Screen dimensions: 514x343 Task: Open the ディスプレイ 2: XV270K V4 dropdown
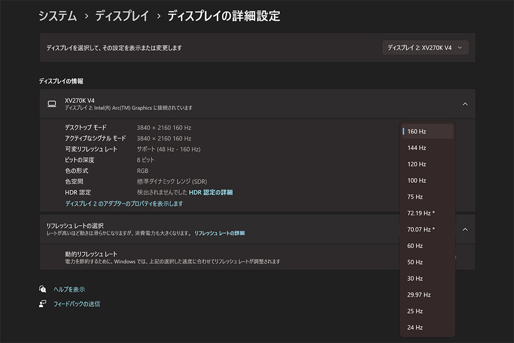coord(425,48)
